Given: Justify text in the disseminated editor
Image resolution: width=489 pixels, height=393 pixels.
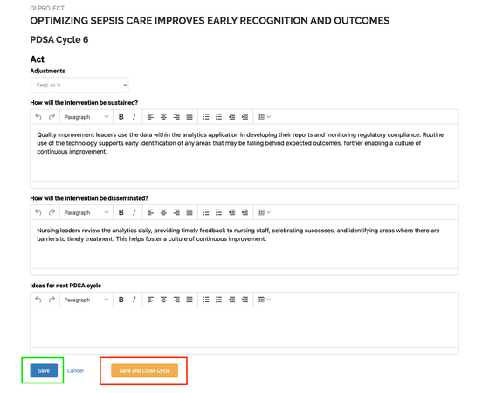Looking at the screenshot, I should pos(189,212).
